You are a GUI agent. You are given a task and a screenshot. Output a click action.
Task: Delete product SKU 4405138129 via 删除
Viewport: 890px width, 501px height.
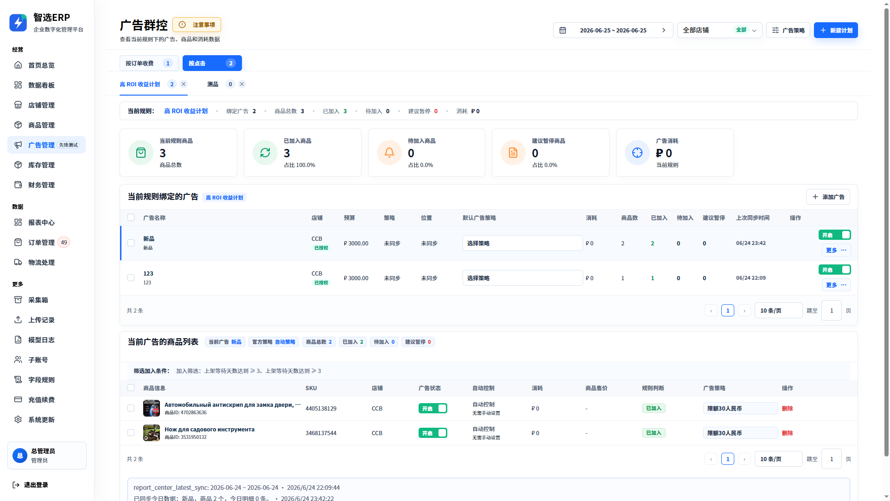pyautogui.click(x=787, y=408)
